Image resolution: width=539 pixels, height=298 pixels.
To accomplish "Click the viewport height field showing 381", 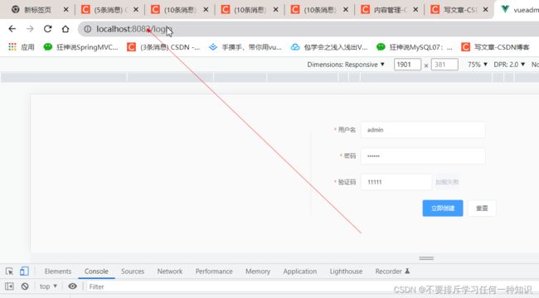I will point(444,65).
